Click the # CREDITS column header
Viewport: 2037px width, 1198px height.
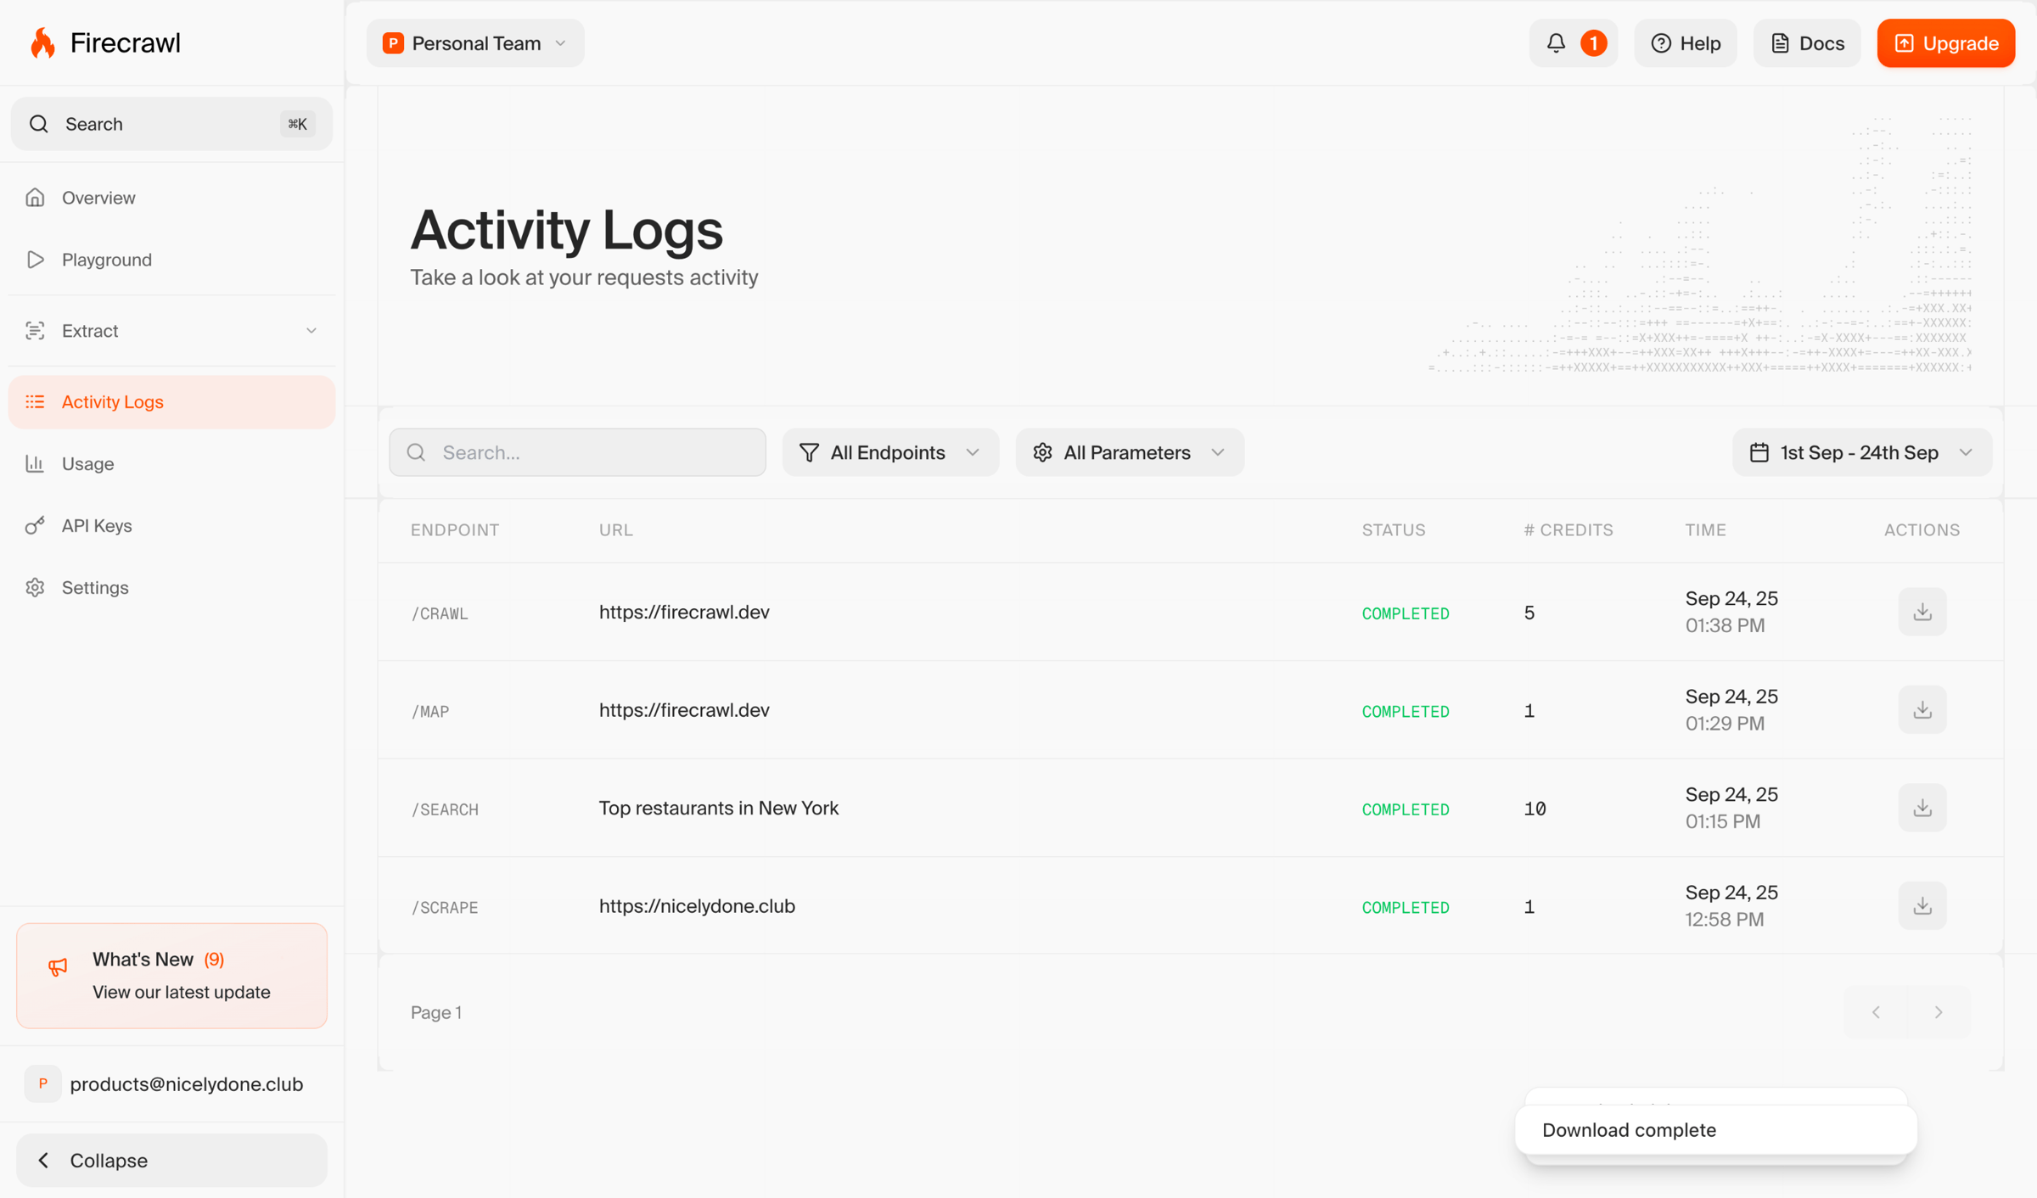(x=1568, y=529)
